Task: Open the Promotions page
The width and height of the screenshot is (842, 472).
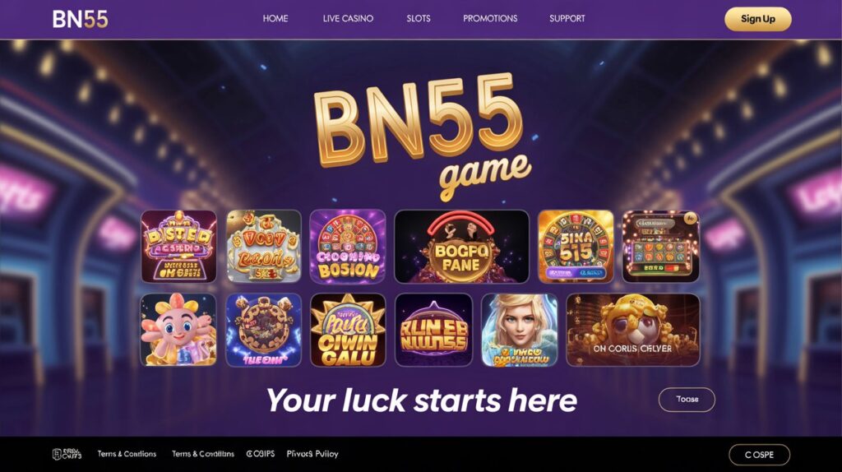Action: (x=490, y=18)
